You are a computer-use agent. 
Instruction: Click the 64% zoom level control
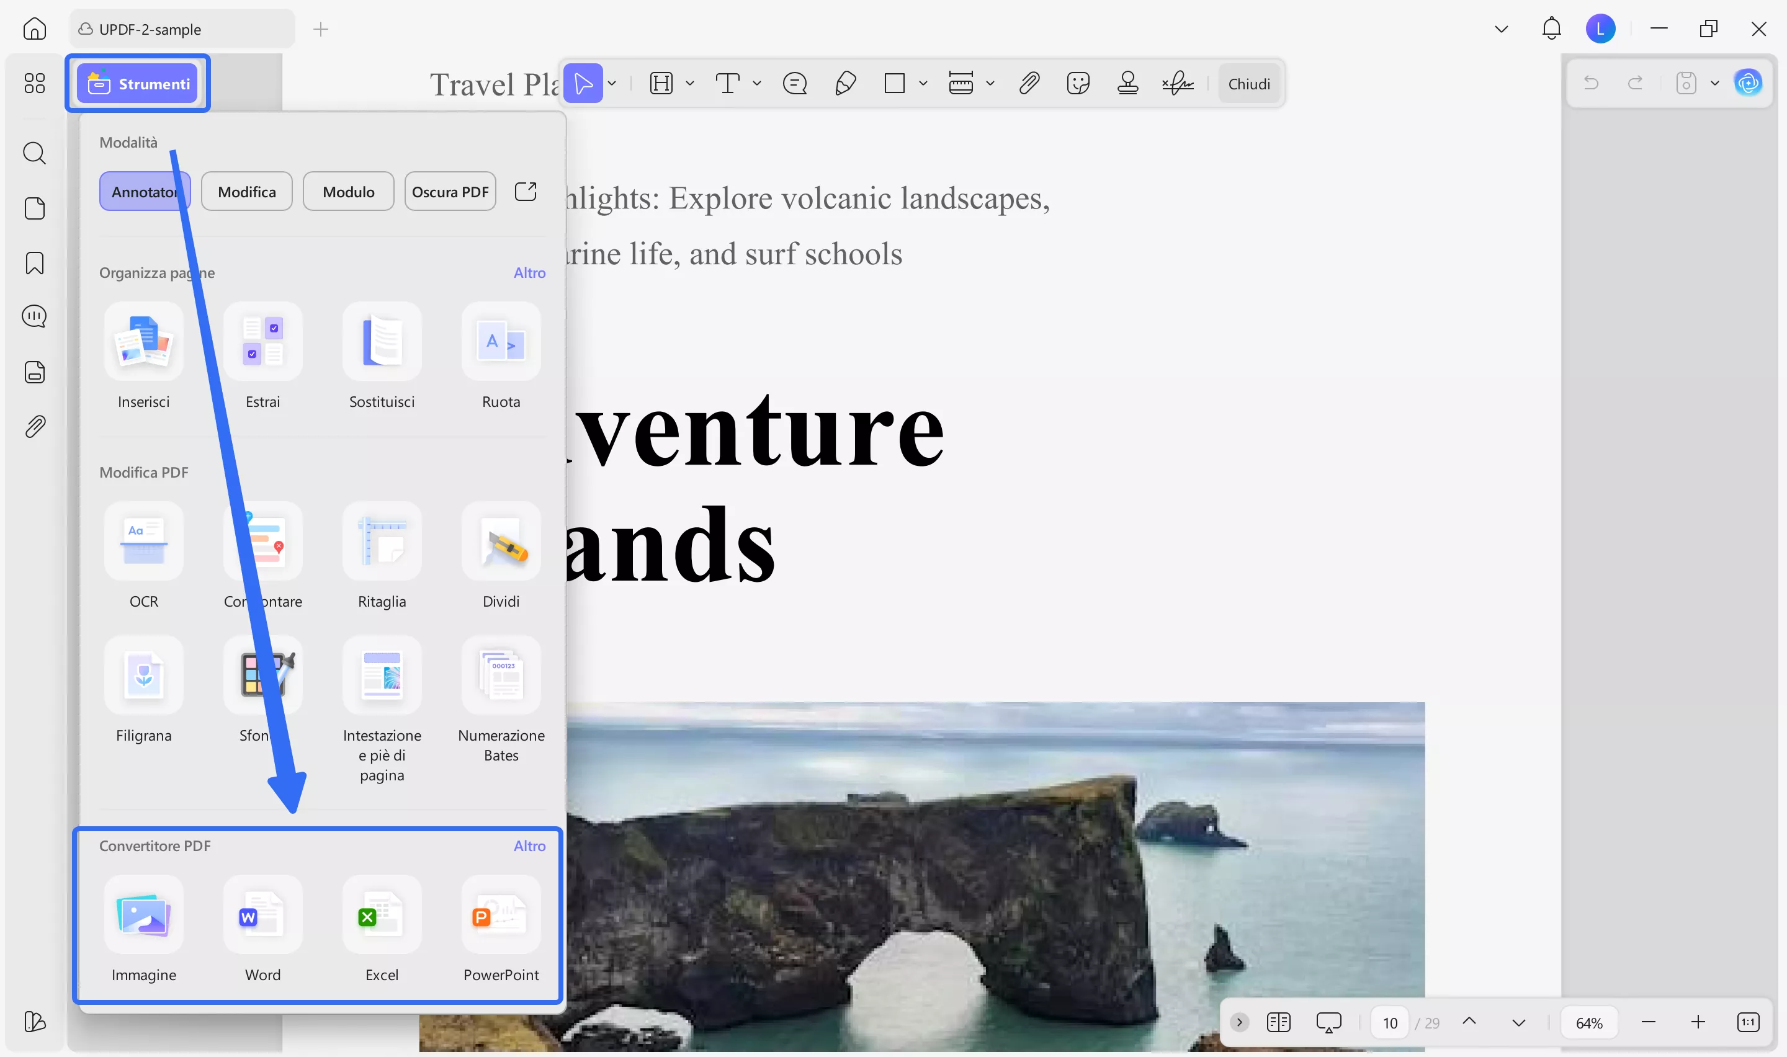[1590, 1022]
